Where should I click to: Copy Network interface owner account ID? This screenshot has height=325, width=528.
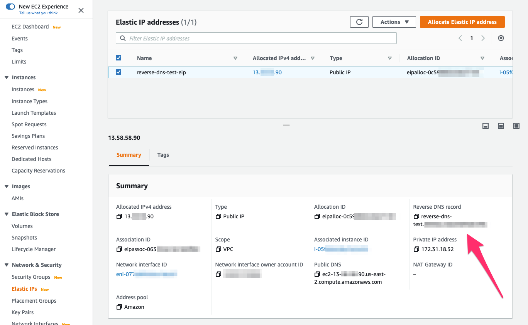(218, 275)
